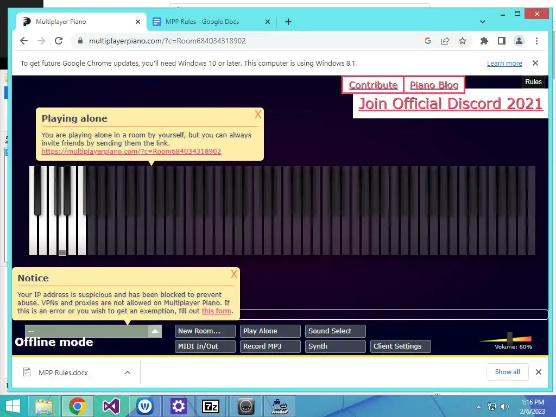Open the Chrome profile avatar

[519, 41]
